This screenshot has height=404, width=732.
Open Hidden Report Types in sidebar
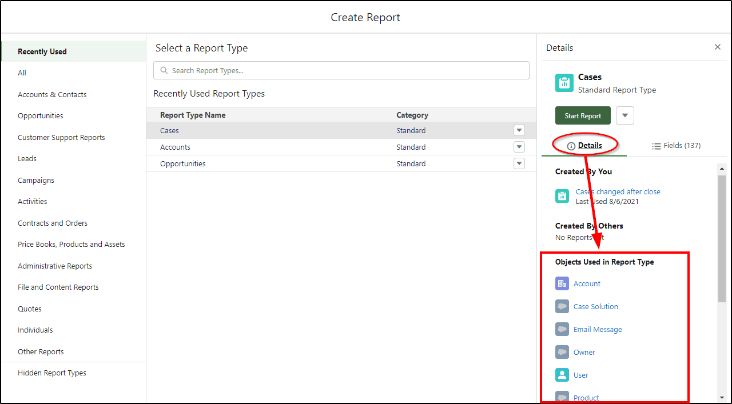pos(52,373)
